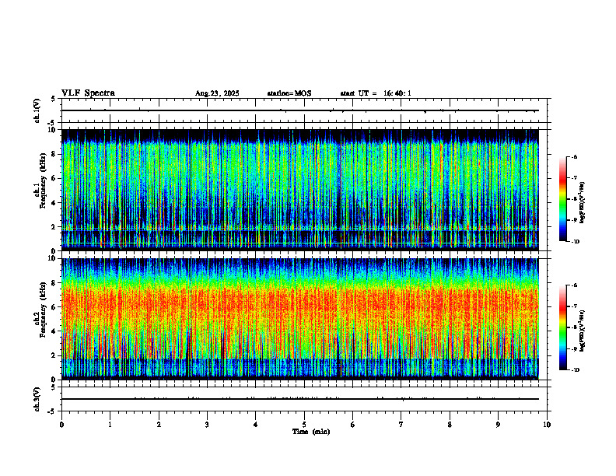The image size is (616, 476).
Task: Select the "VLF Spectra" plot title
Action: pyautogui.click(x=88, y=93)
